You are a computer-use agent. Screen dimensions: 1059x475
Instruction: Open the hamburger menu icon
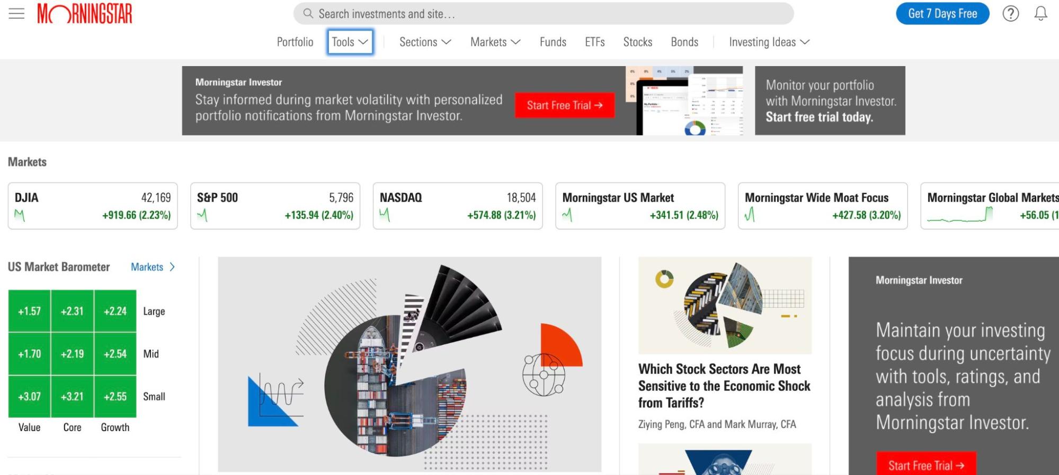click(16, 13)
